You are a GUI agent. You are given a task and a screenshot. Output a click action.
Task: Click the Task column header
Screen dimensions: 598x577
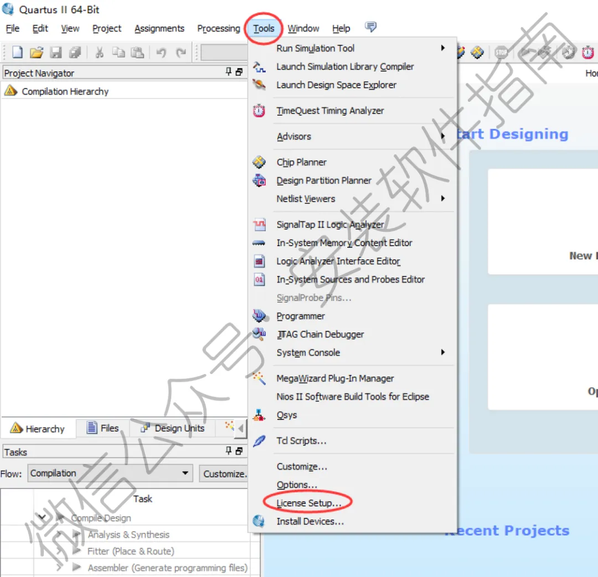point(143,498)
